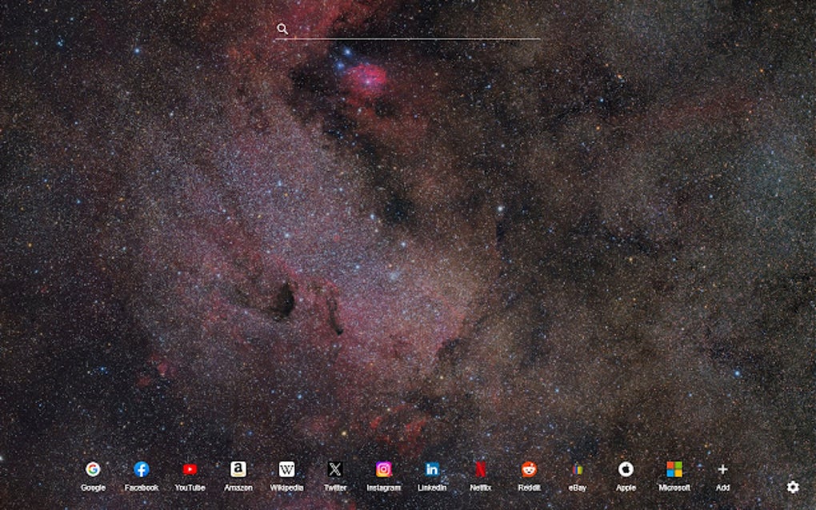Open Apple's site via the Apple logo
The height and width of the screenshot is (510, 816).
click(x=626, y=470)
